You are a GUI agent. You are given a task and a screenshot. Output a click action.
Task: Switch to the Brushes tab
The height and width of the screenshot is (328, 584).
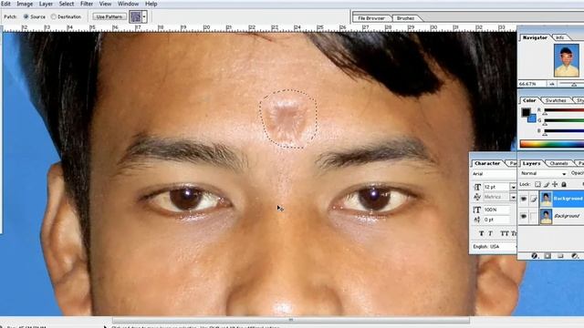[x=405, y=18]
